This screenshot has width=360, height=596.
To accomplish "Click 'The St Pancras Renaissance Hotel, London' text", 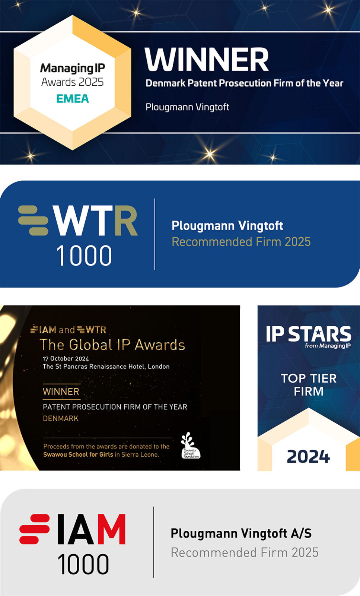I will point(106,367).
